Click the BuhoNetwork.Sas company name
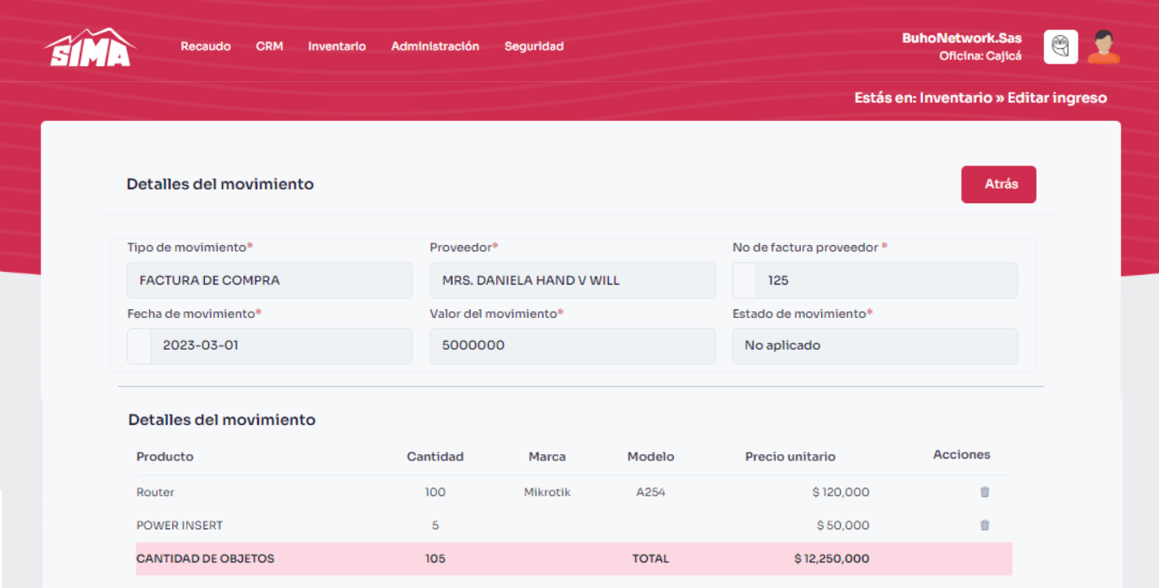This screenshot has width=1159, height=588. pos(961,39)
